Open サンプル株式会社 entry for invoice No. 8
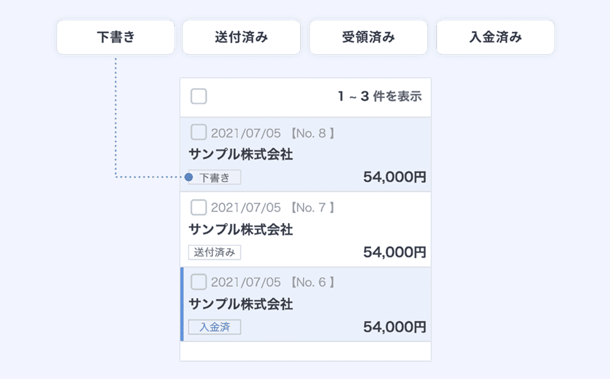 (x=241, y=155)
